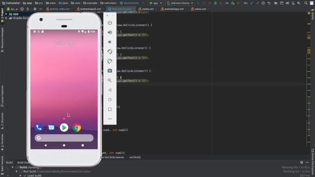The width and height of the screenshot is (315, 177).
Task: Tap the Android home navigation button
Action: pyautogui.click(x=64, y=145)
